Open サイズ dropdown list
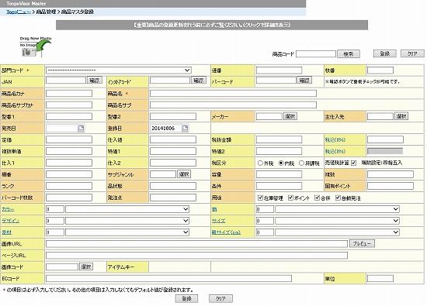The height and width of the screenshot is (306, 427). click(338, 220)
